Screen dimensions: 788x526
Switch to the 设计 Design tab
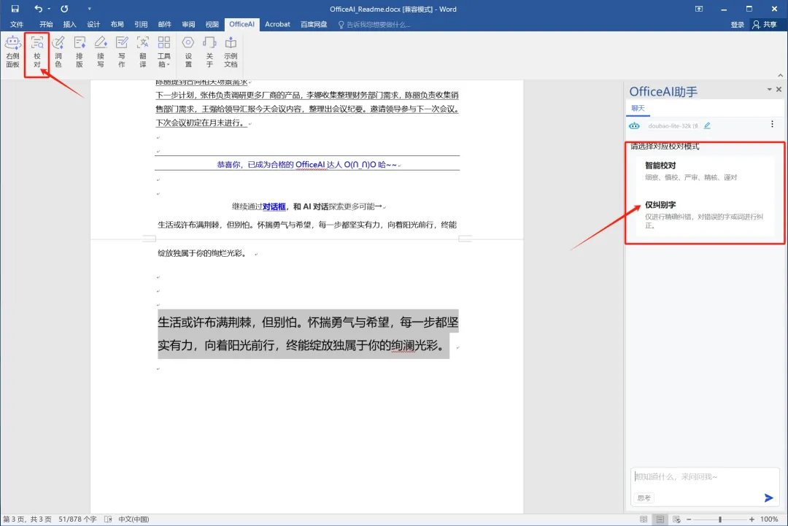pos(93,24)
